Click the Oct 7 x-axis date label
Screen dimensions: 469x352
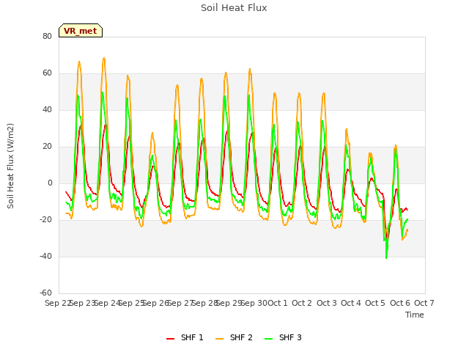coord(424,303)
